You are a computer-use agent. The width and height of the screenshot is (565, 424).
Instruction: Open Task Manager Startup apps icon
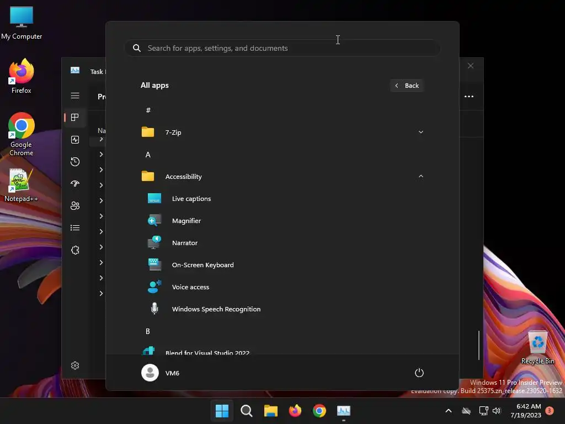[x=75, y=184]
